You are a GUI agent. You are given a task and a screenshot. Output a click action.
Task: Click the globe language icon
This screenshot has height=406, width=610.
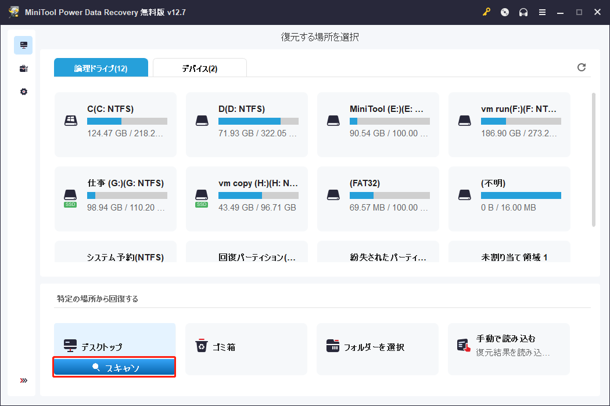pos(505,12)
